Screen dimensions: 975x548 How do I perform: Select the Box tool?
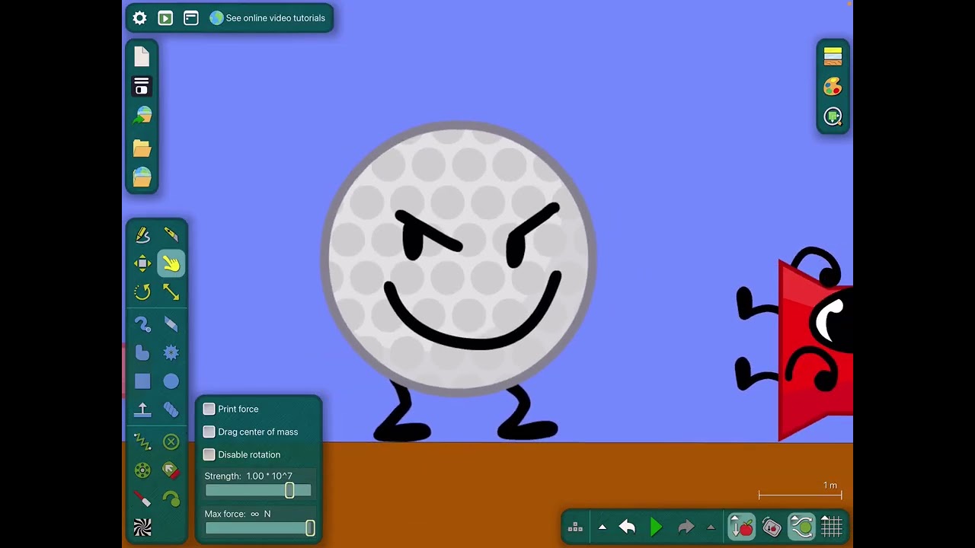point(142,381)
